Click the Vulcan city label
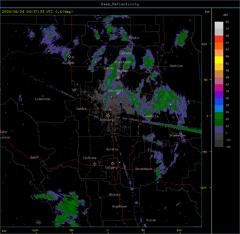Viewport: 240px width, 234px height. (x=151, y=220)
